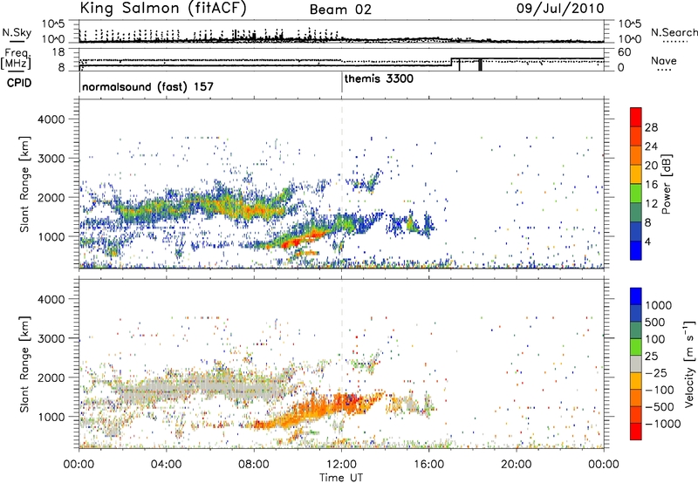Click the "20:00" time axis label
This screenshot has width=698, height=483.
(x=517, y=465)
